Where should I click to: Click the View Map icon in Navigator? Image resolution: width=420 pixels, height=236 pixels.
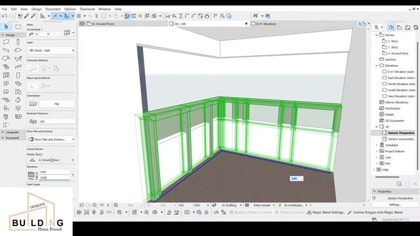click(x=400, y=28)
